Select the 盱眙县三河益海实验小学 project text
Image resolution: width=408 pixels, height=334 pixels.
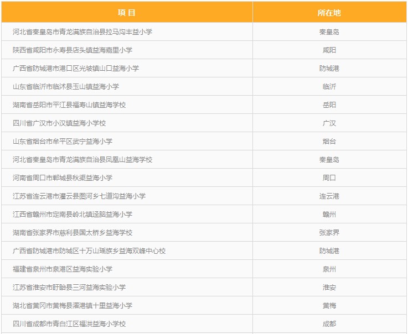click(69, 287)
